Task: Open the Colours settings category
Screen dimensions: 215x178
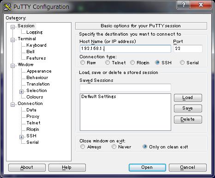Action: click(35, 97)
